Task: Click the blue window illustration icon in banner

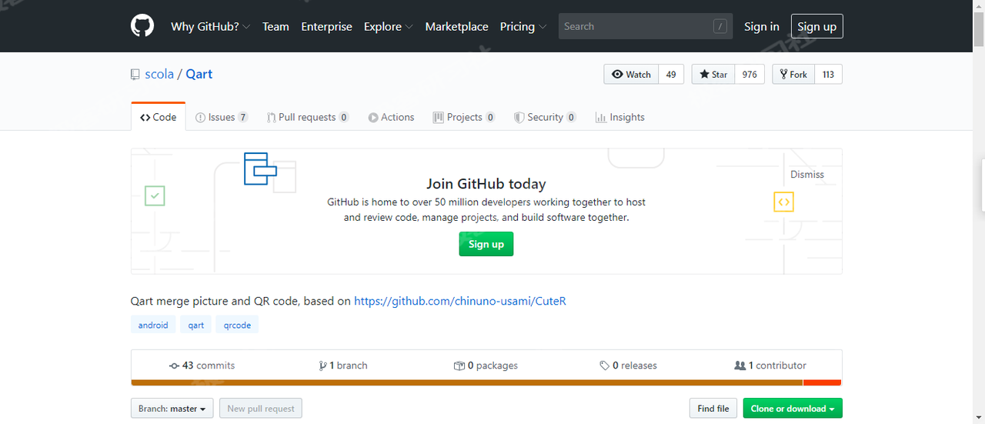Action: (x=260, y=169)
